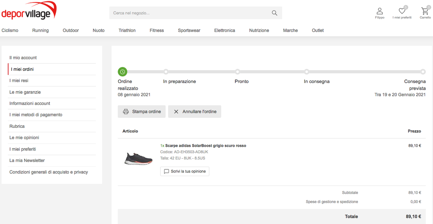Click the Pronto progress step marker
This screenshot has height=224, width=433.
pyautogui.click(x=237, y=72)
